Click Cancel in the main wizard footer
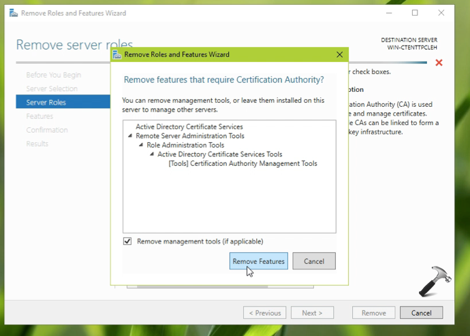Viewport: 470px width, 336px height. coord(421,313)
